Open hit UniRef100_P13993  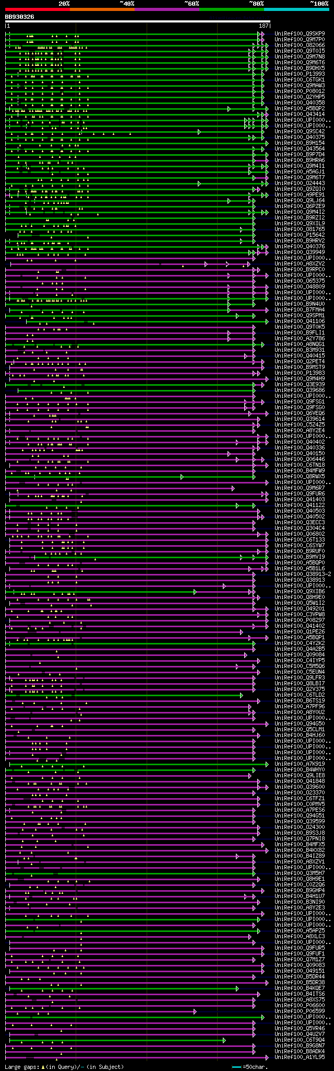tap(300, 74)
